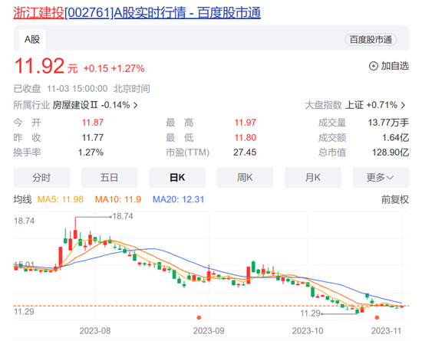Click the 18.74 high price annotation

pos(123,216)
